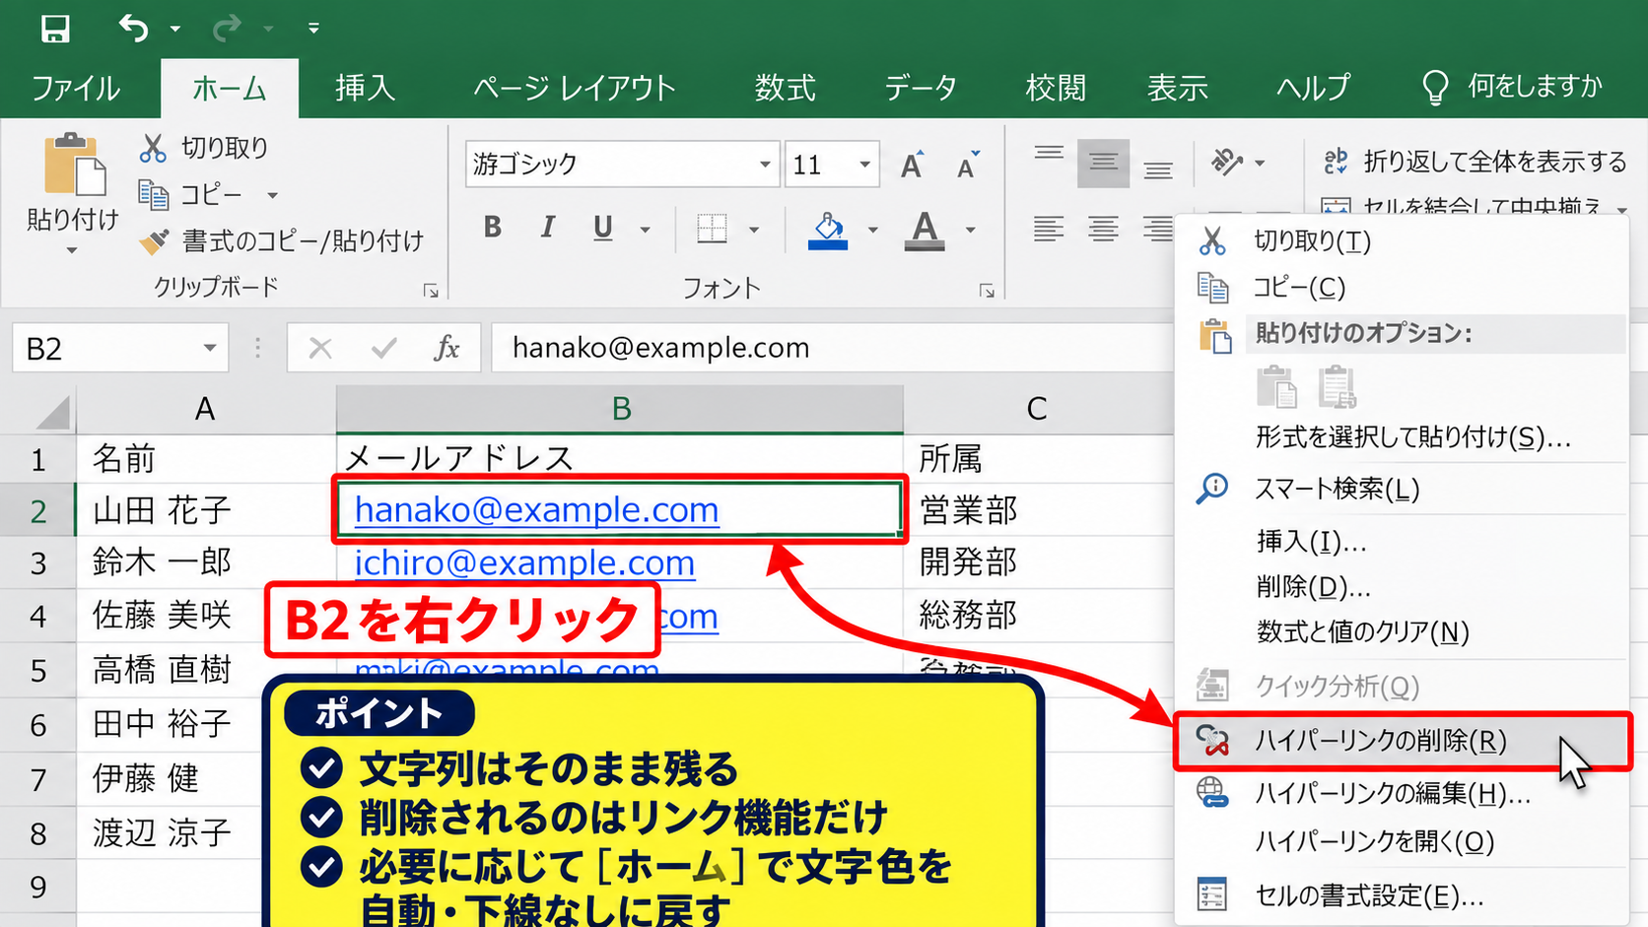
Task: Switch to the 数式 ribbon tab
Action: 785,89
